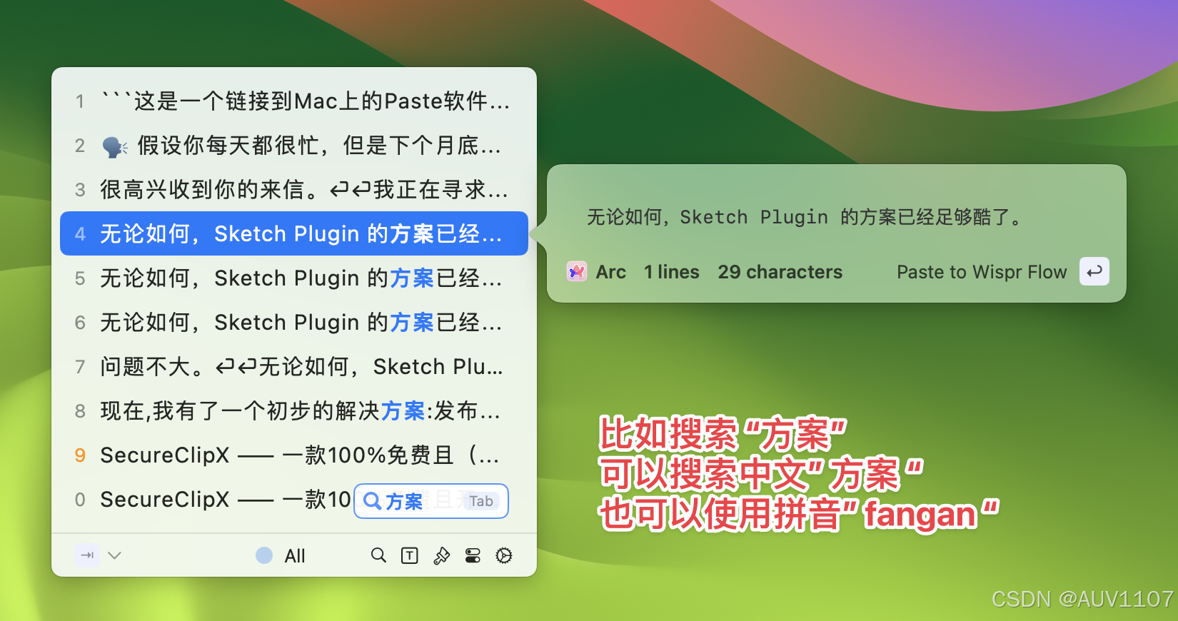Select clip 3 '很高兴收到你的来信'
This screenshot has width=1178, height=621.
click(294, 190)
